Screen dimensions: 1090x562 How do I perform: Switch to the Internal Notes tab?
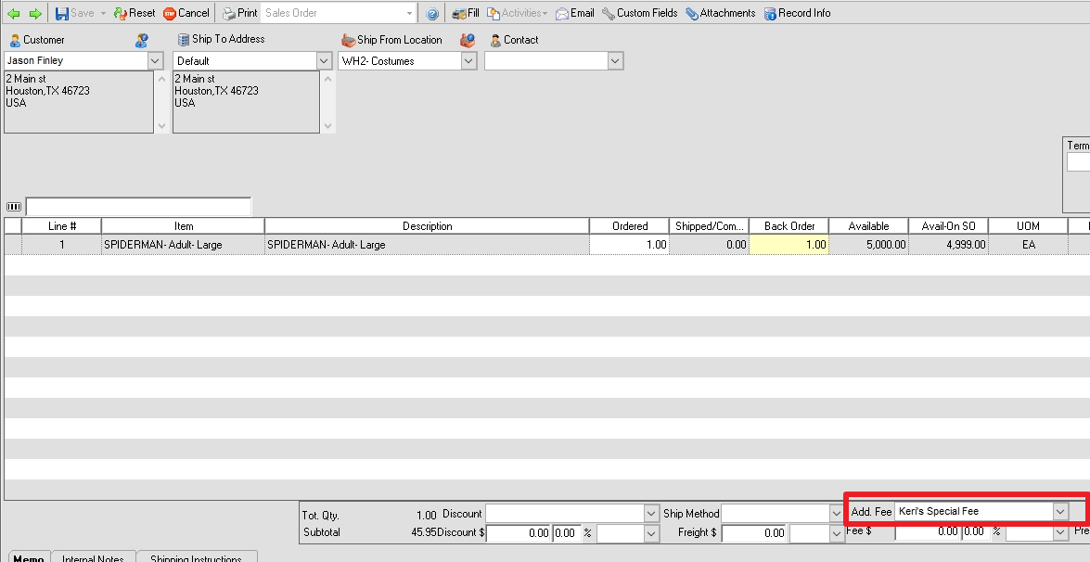click(93, 557)
